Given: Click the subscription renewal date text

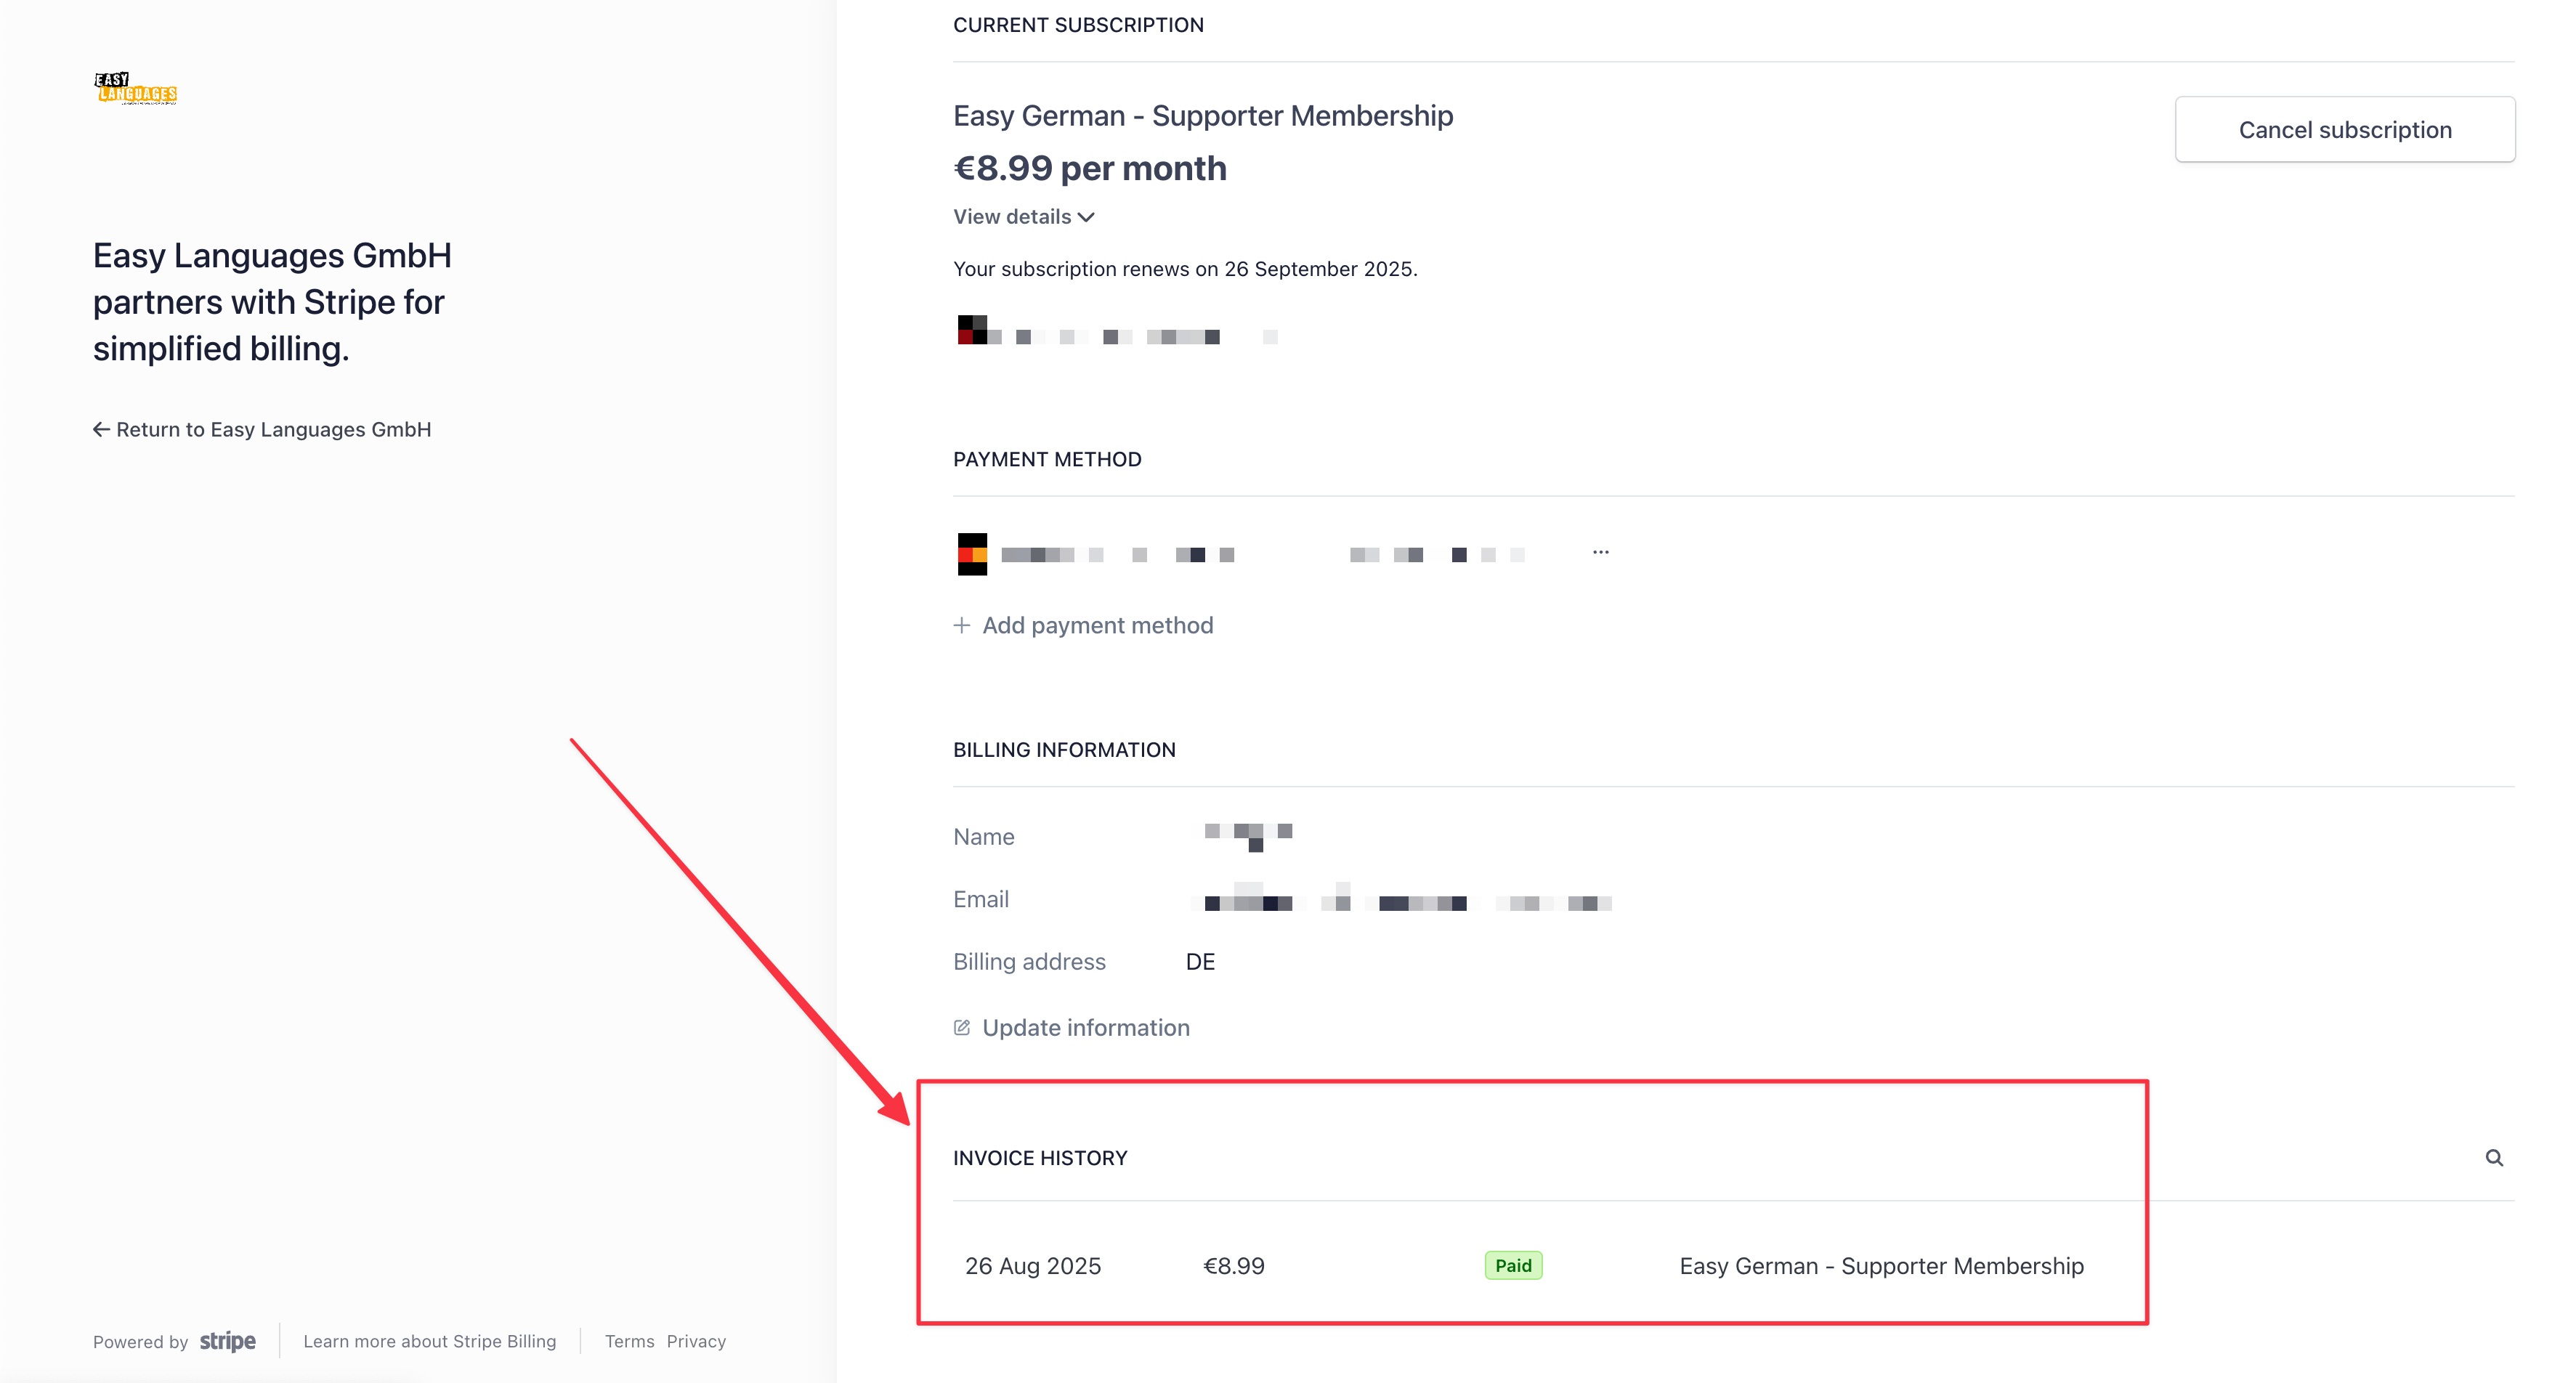Looking at the screenshot, I should (1185, 269).
